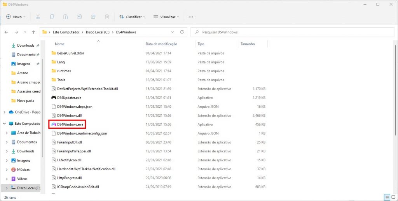Expand Área de Trabalho tree node

click(7, 133)
